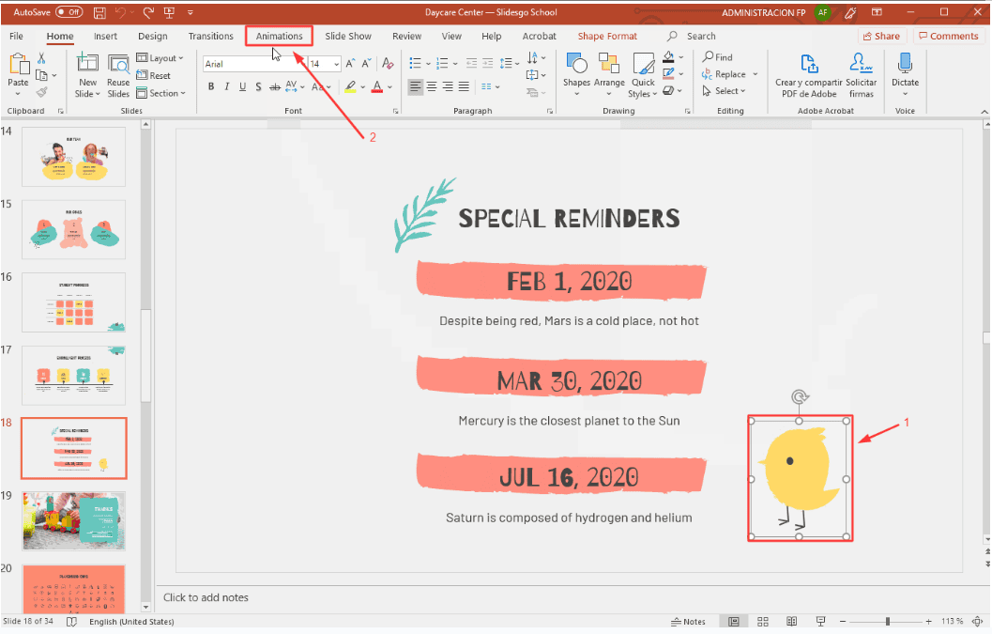This screenshot has width=992, height=634.
Task: Open the font size dropdown arrow
Action: [337, 64]
